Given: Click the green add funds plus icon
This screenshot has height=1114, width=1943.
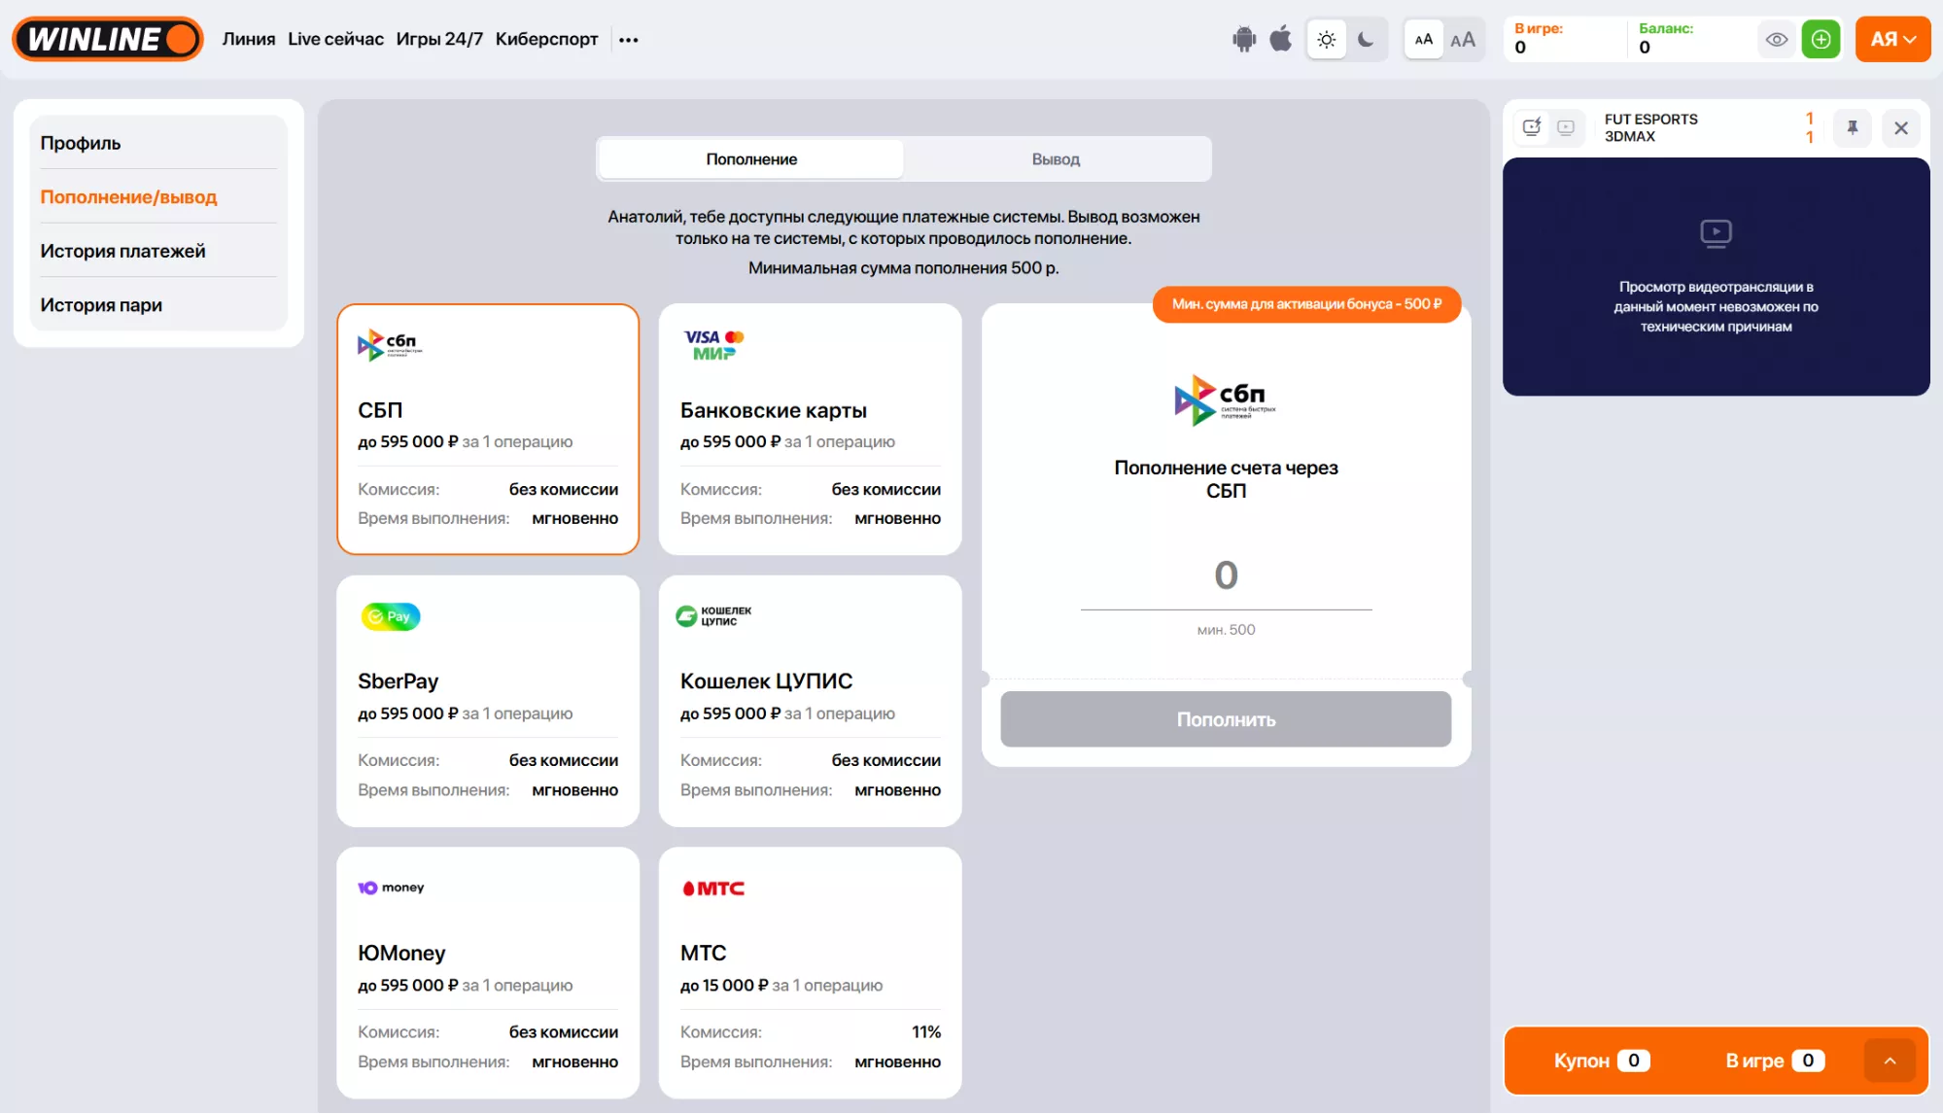Looking at the screenshot, I should 1821,40.
